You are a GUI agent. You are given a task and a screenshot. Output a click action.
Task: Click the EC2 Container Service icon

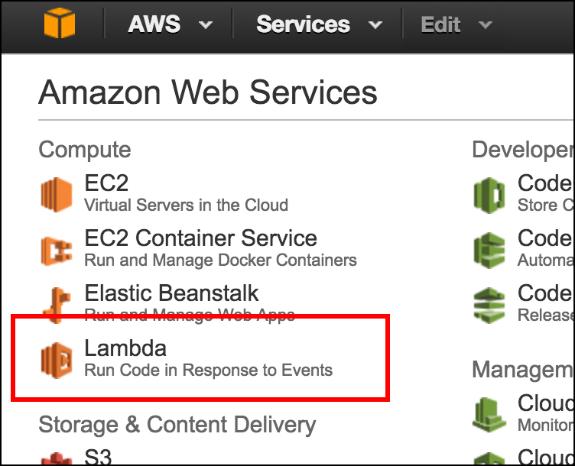[56, 249]
